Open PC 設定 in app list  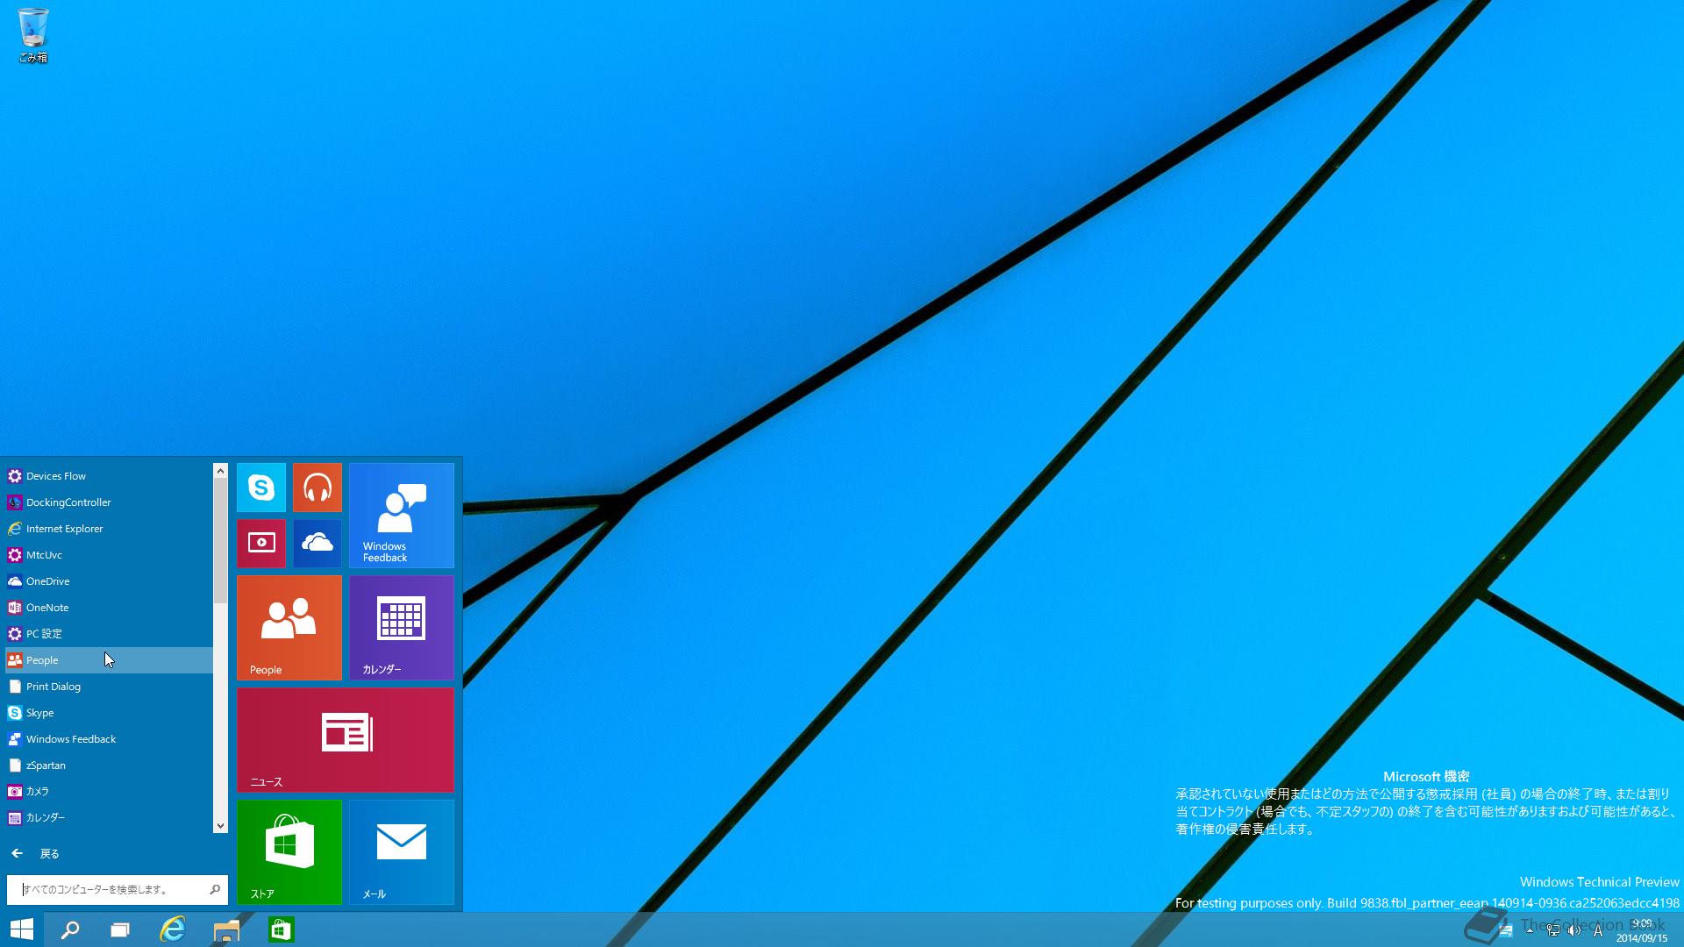109,634
